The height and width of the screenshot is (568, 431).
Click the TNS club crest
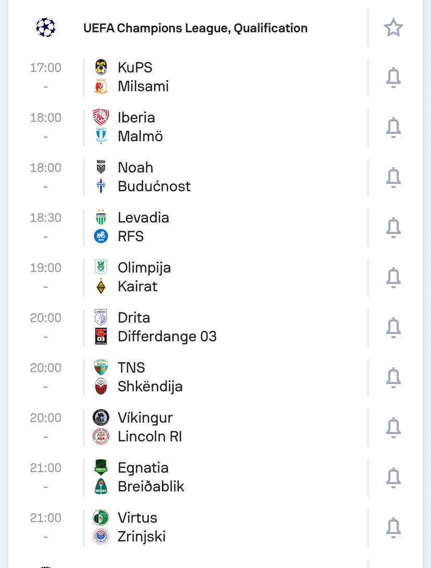point(101,368)
